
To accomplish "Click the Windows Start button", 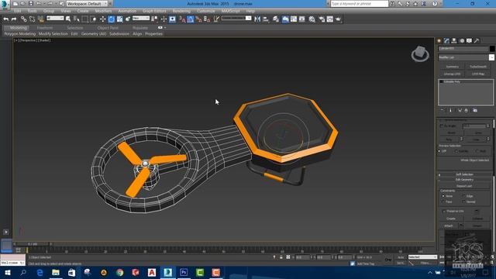I will [7, 272].
